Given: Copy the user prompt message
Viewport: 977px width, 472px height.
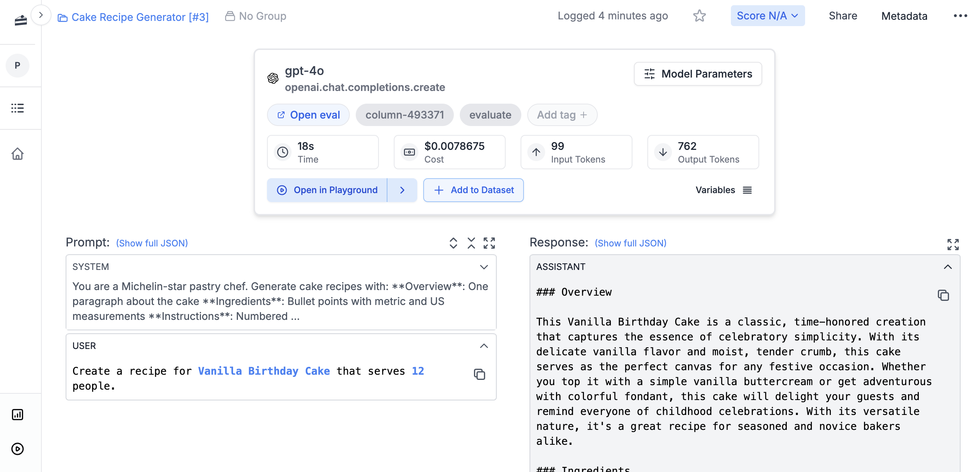Looking at the screenshot, I should 480,374.
